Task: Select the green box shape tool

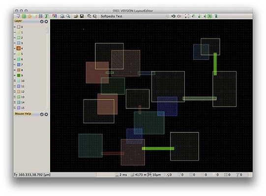Action: pos(24,16)
